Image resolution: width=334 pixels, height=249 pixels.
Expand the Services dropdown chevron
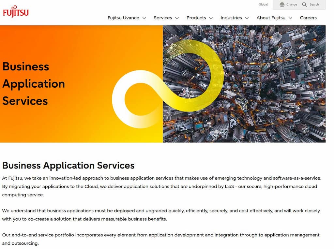(176, 18)
